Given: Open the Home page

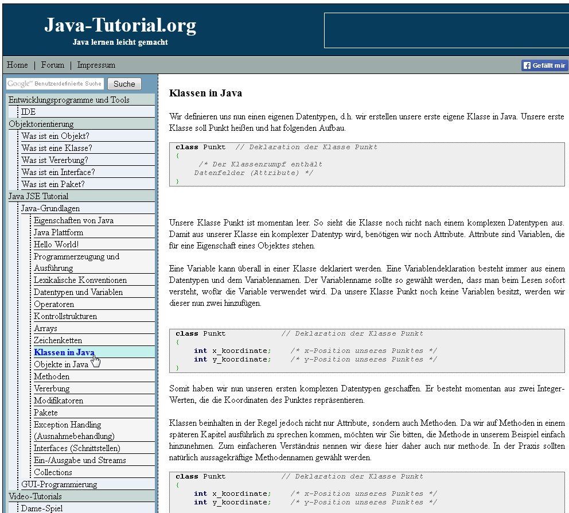Looking at the screenshot, I should [x=17, y=65].
